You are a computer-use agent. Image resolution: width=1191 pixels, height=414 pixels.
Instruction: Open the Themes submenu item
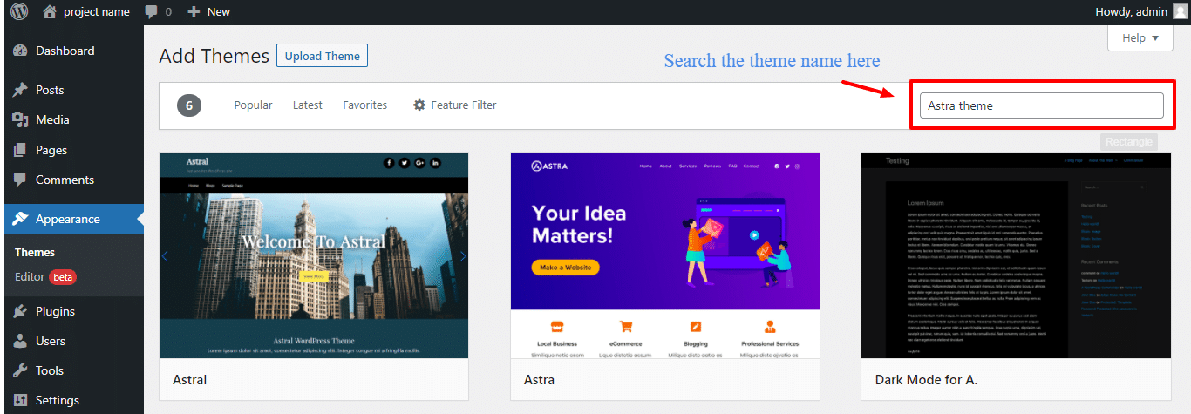[35, 252]
